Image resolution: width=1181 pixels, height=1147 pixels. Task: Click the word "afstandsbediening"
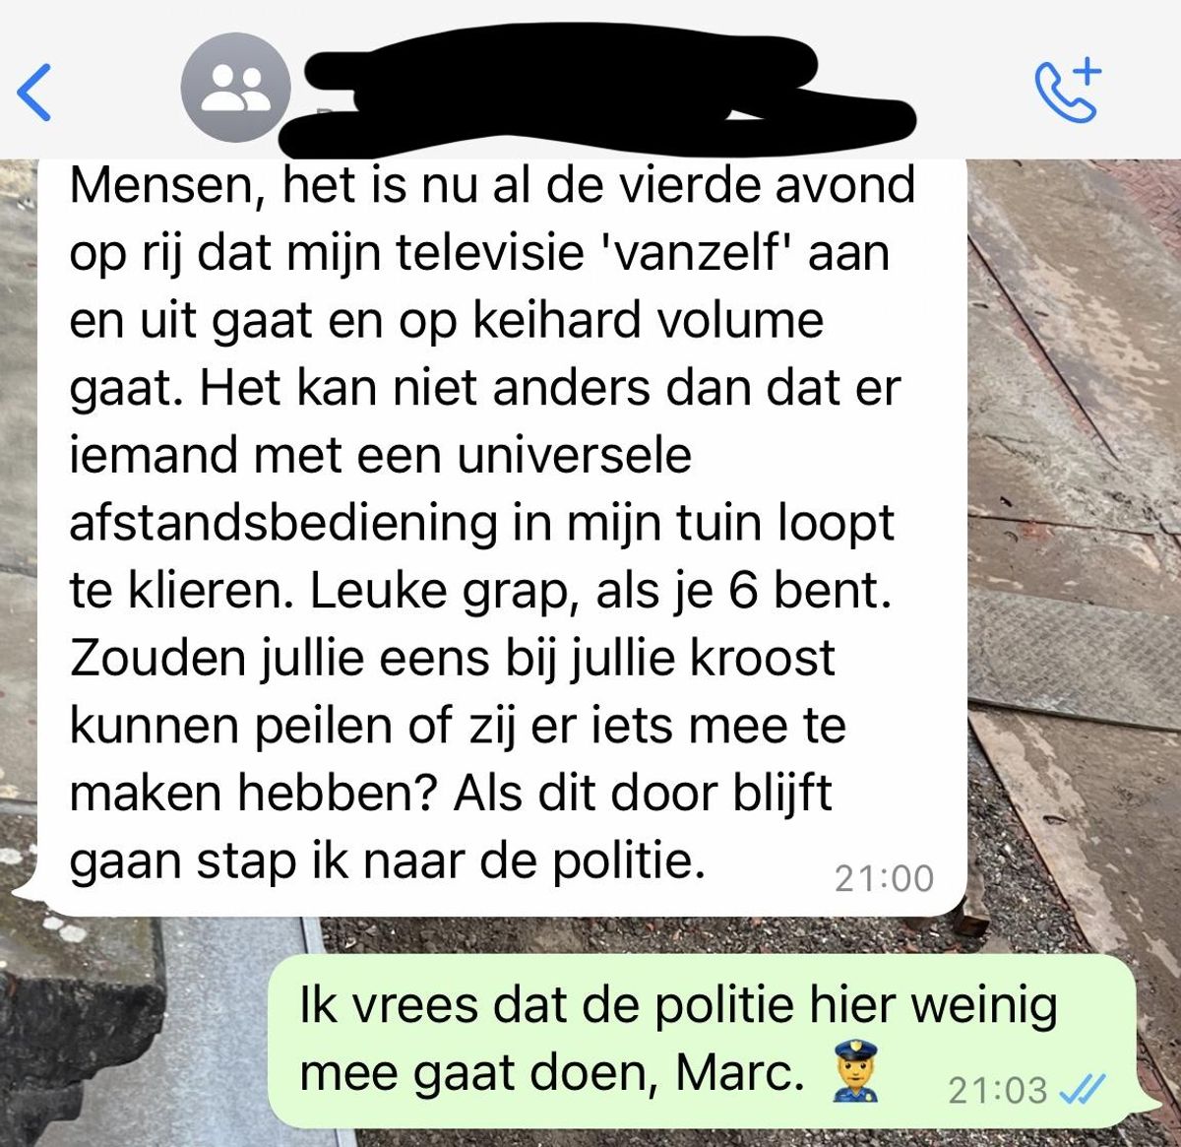pyautogui.click(x=282, y=523)
